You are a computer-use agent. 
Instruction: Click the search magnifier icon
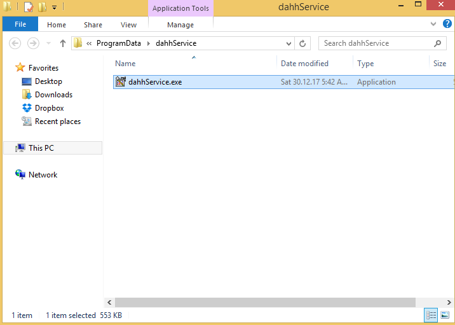[437, 43]
